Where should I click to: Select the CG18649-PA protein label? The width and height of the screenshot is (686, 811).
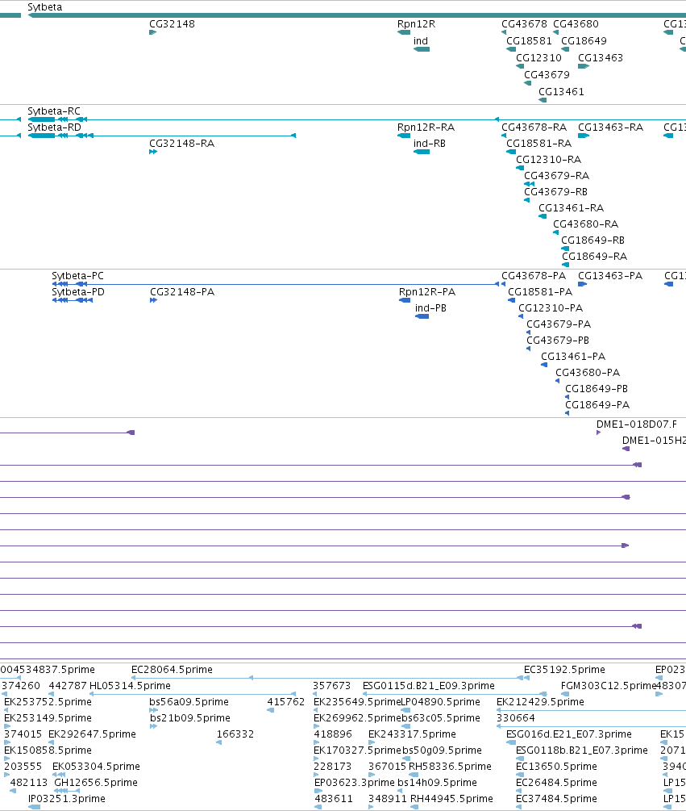click(x=597, y=404)
